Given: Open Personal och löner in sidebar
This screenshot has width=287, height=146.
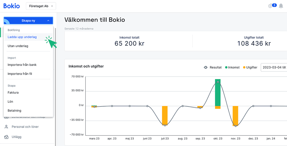Looking at the screenshot, I should point(25,127).
